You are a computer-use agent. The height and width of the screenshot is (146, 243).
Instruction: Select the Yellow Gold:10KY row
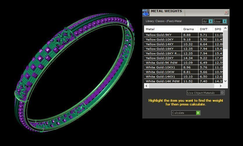point(184,39)
